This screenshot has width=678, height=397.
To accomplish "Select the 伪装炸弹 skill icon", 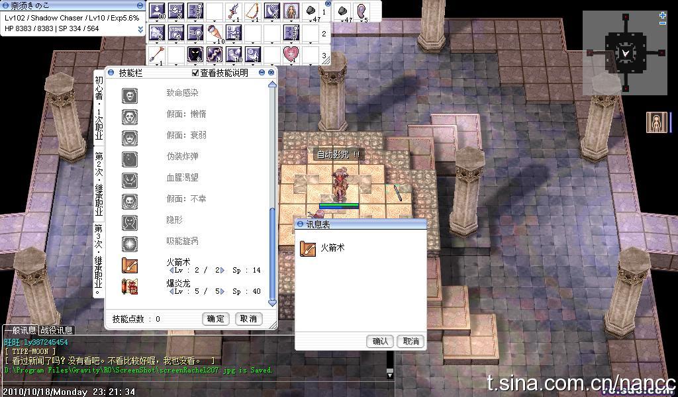I will pyautogui.click(x=130, y=159).
